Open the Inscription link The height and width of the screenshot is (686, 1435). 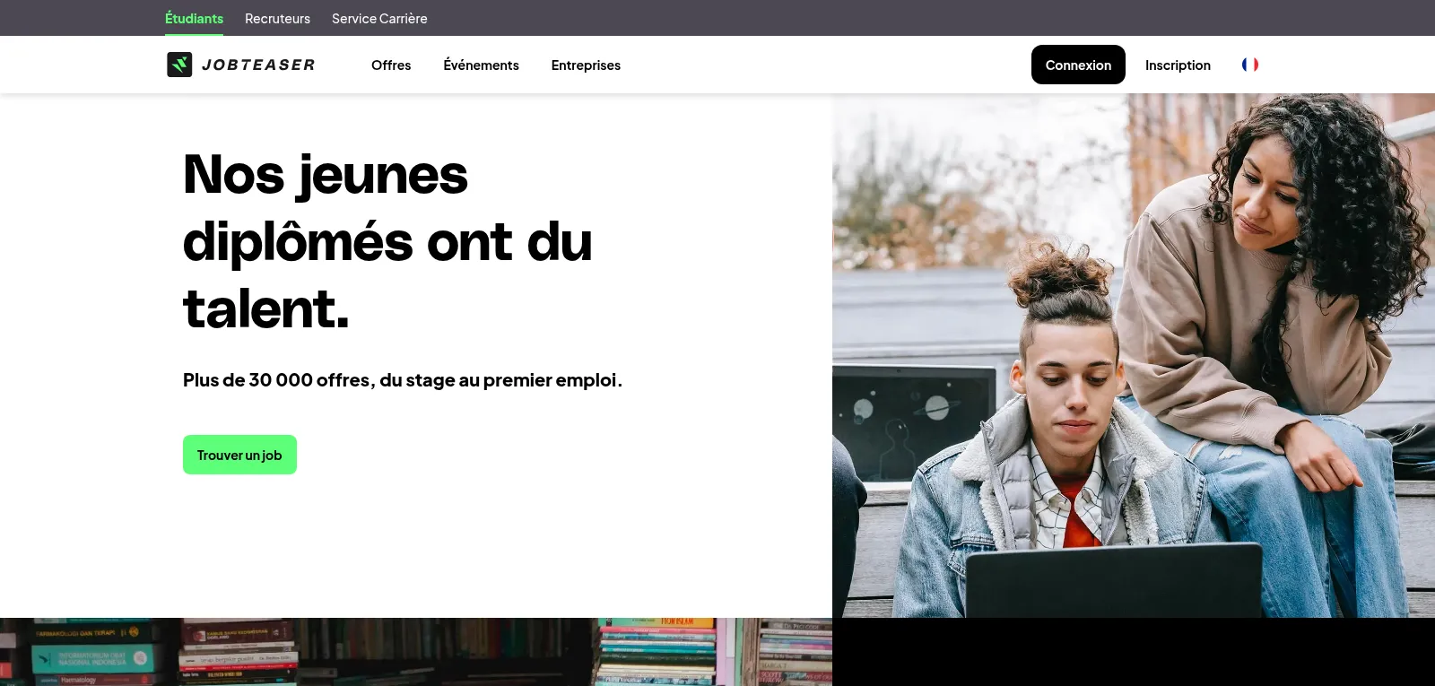(x=1178, y=65)
